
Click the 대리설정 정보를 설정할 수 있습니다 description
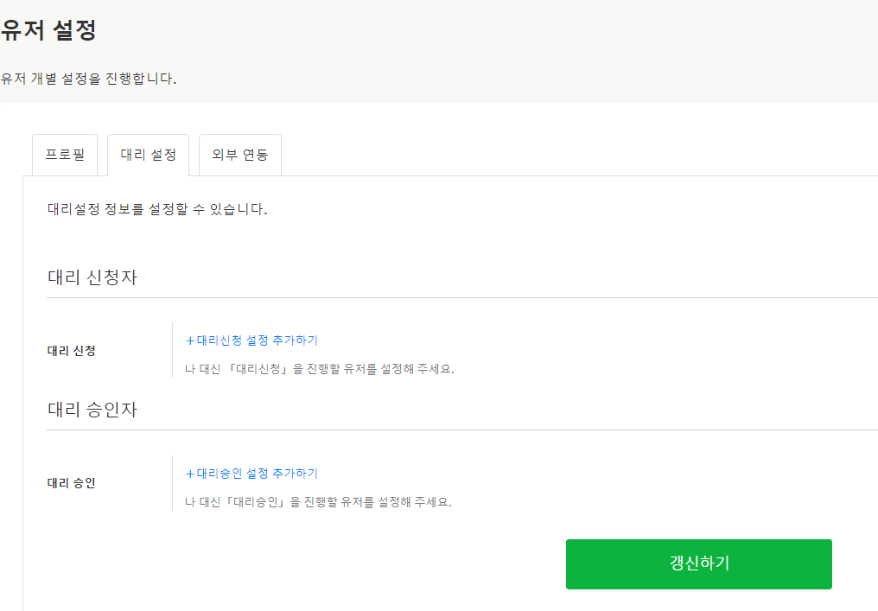tap(157, 209)
